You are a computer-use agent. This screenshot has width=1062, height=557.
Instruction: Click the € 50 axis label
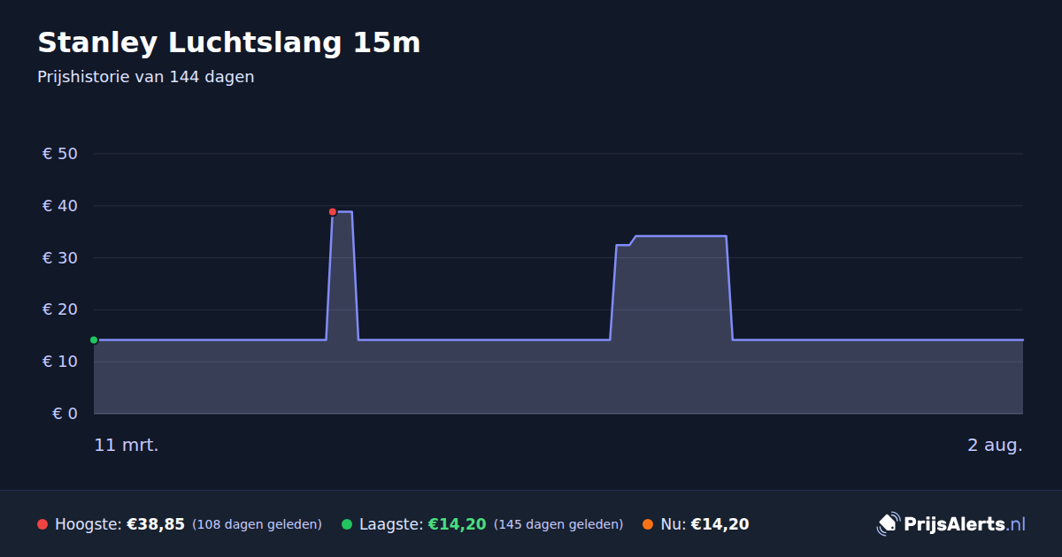(x=60, y=154)
